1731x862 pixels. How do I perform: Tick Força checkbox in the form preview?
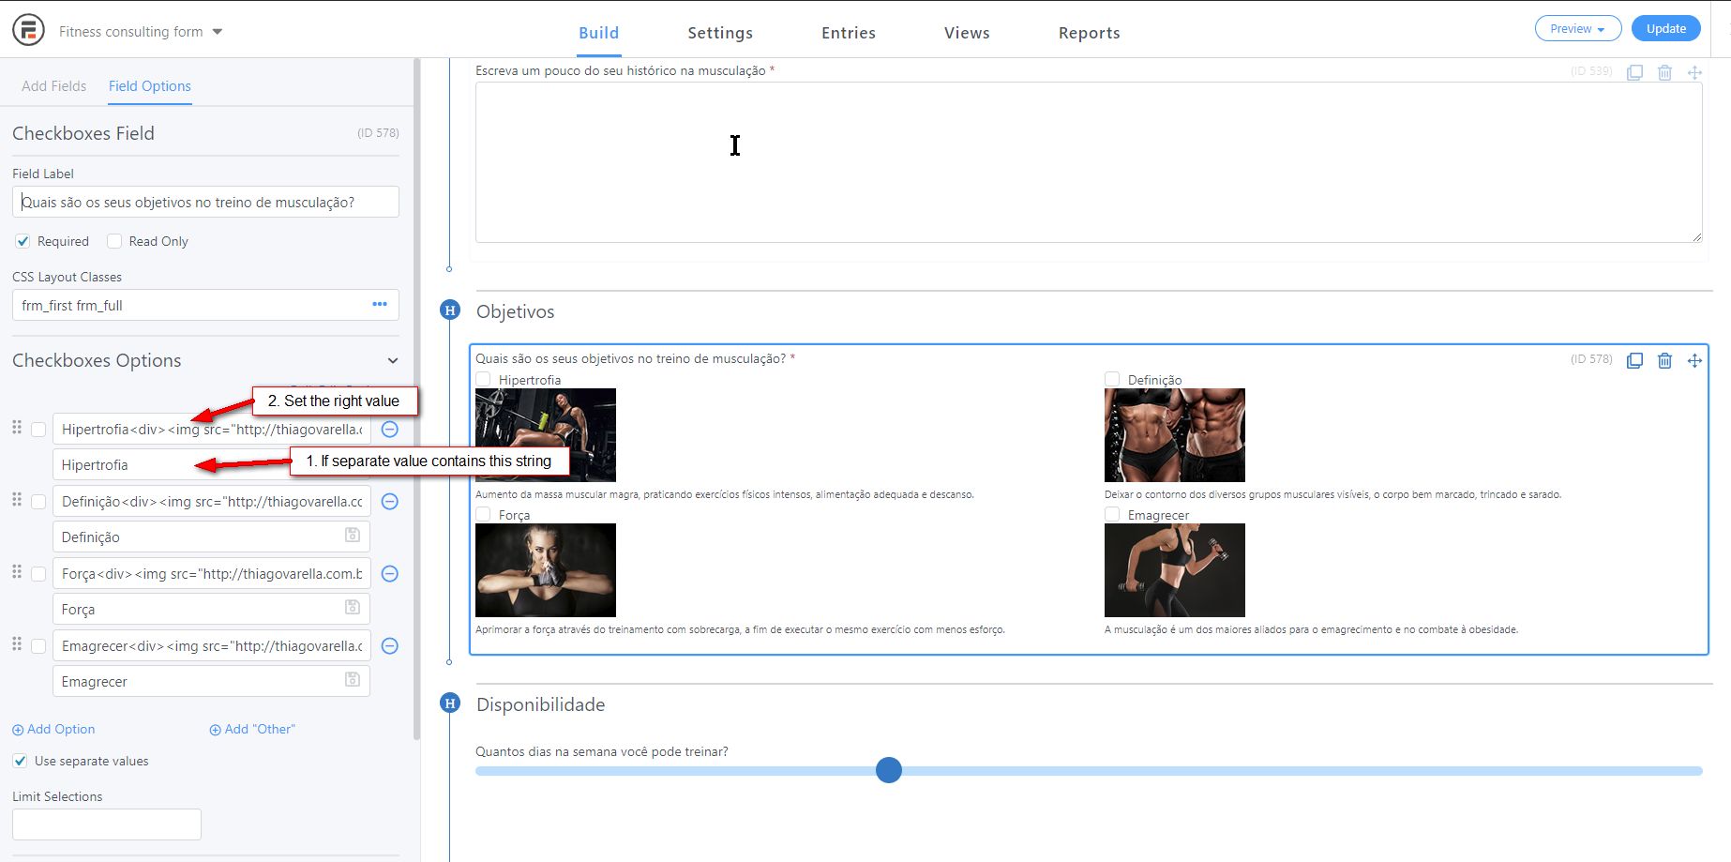(483, 514)
